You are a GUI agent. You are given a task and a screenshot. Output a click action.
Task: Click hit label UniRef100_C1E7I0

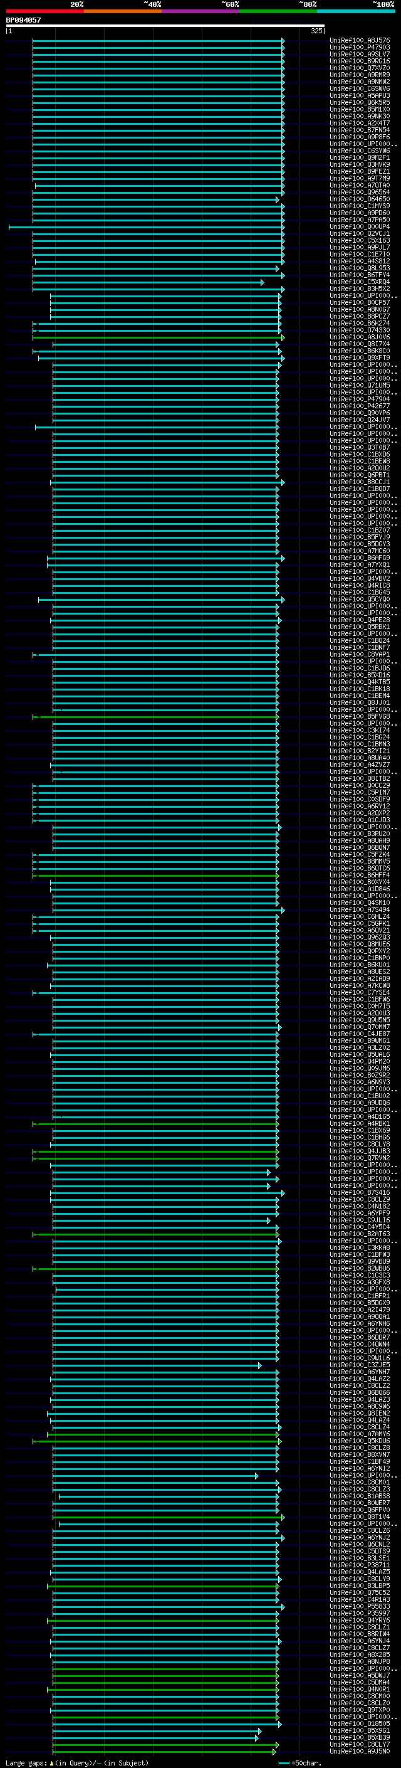click(x=360, y=255)
